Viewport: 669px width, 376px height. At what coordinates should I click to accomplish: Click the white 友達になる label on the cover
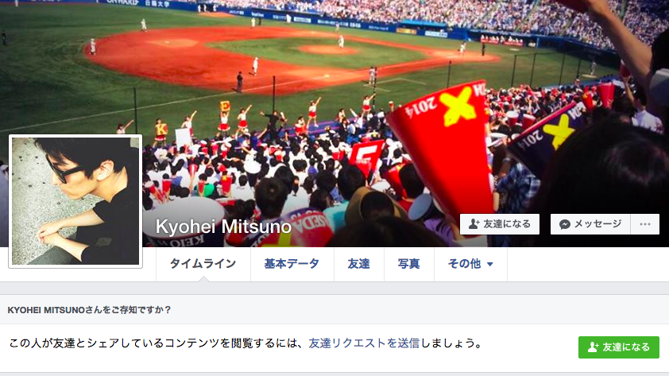click(x=507, y=224)
